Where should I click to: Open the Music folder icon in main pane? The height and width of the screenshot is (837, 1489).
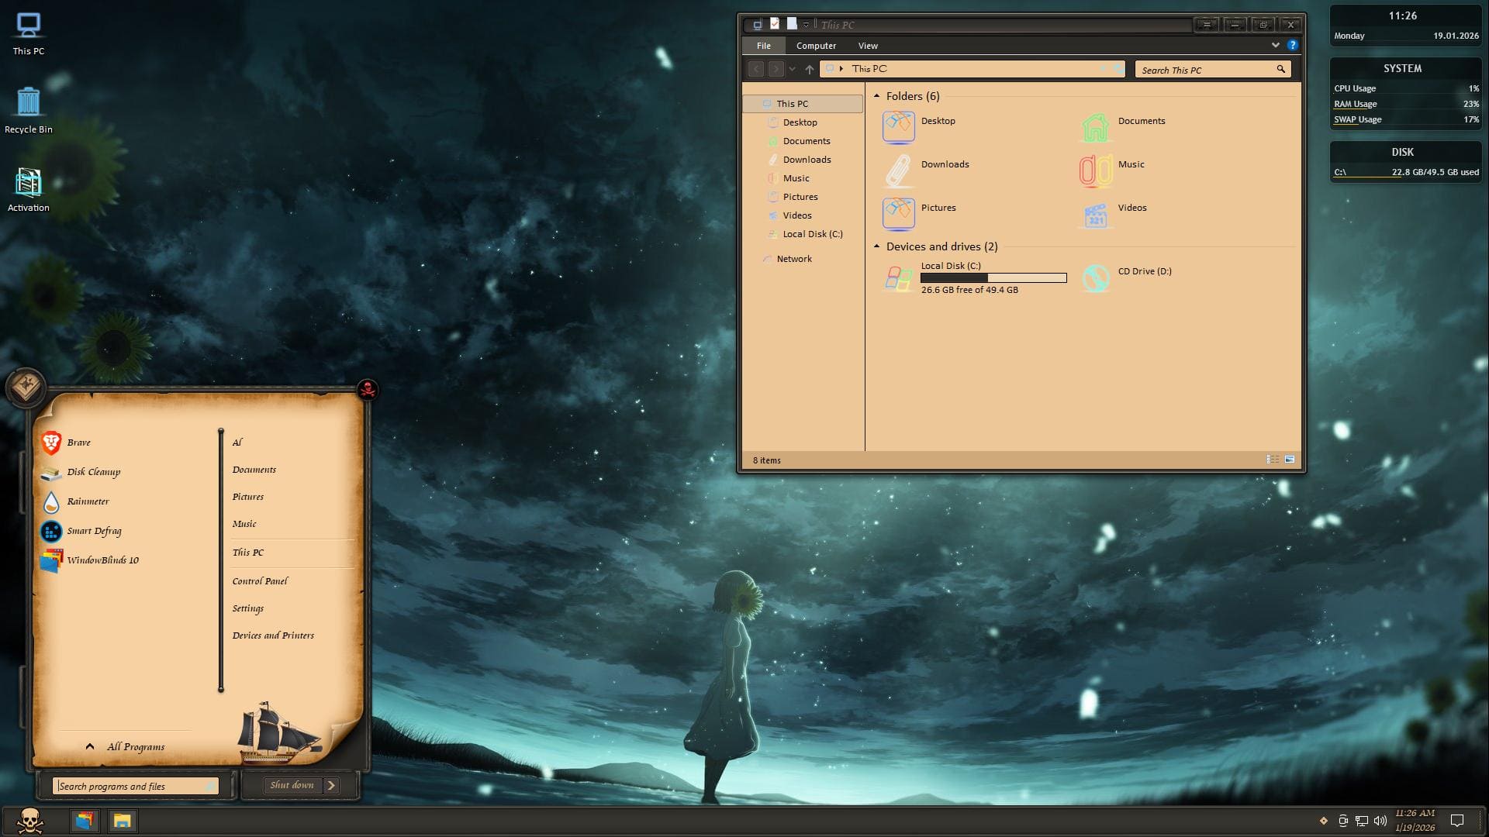click(x=1095, y=170)
